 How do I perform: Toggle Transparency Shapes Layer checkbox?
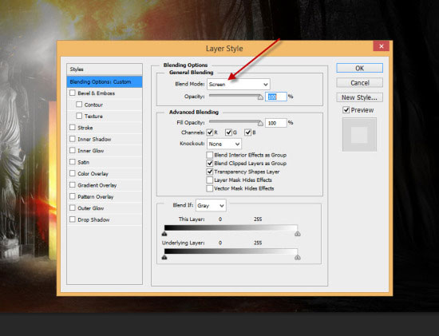[209, 172]
